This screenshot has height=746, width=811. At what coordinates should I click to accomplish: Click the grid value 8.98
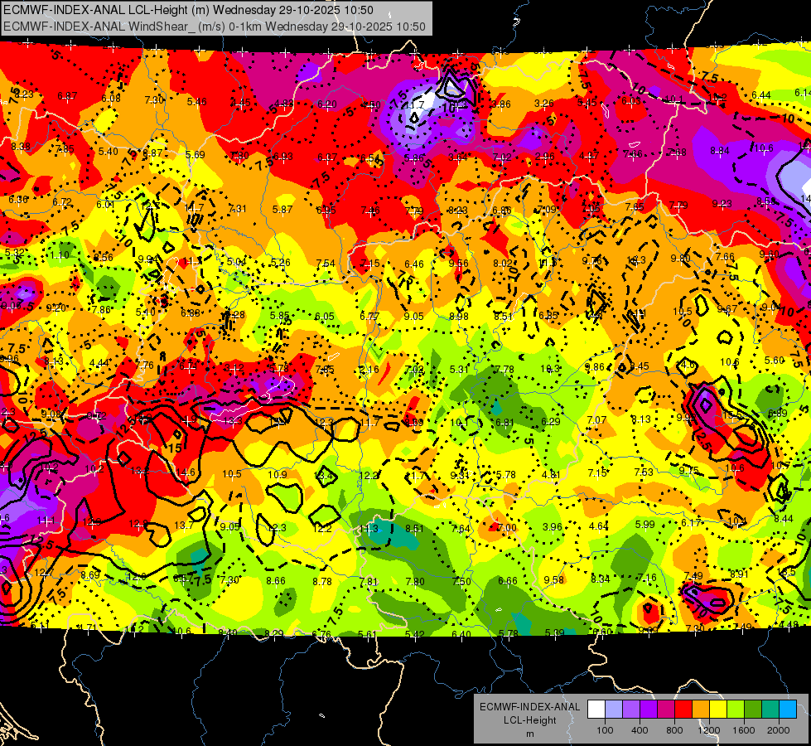pyautogui.click(x=459, y=317)
